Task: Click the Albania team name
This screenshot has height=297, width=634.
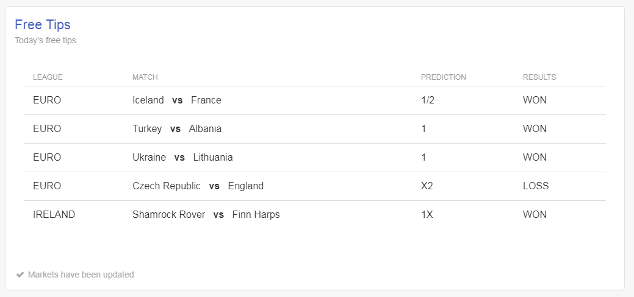Action: 205,129
